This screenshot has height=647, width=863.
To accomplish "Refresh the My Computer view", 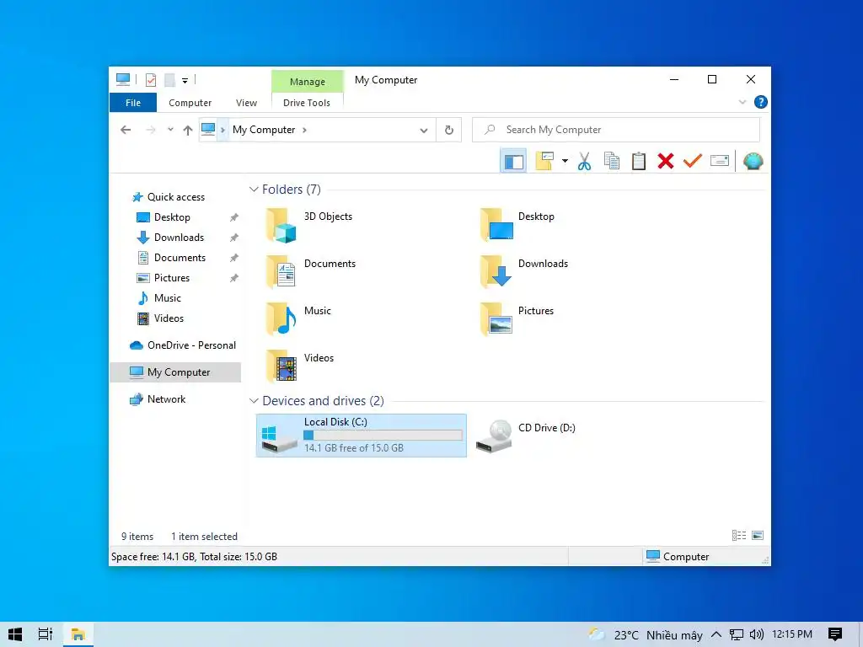I will 449,130.
